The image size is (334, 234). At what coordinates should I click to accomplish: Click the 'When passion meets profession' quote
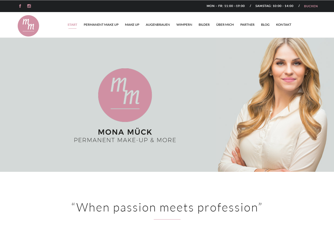[167, 207]
